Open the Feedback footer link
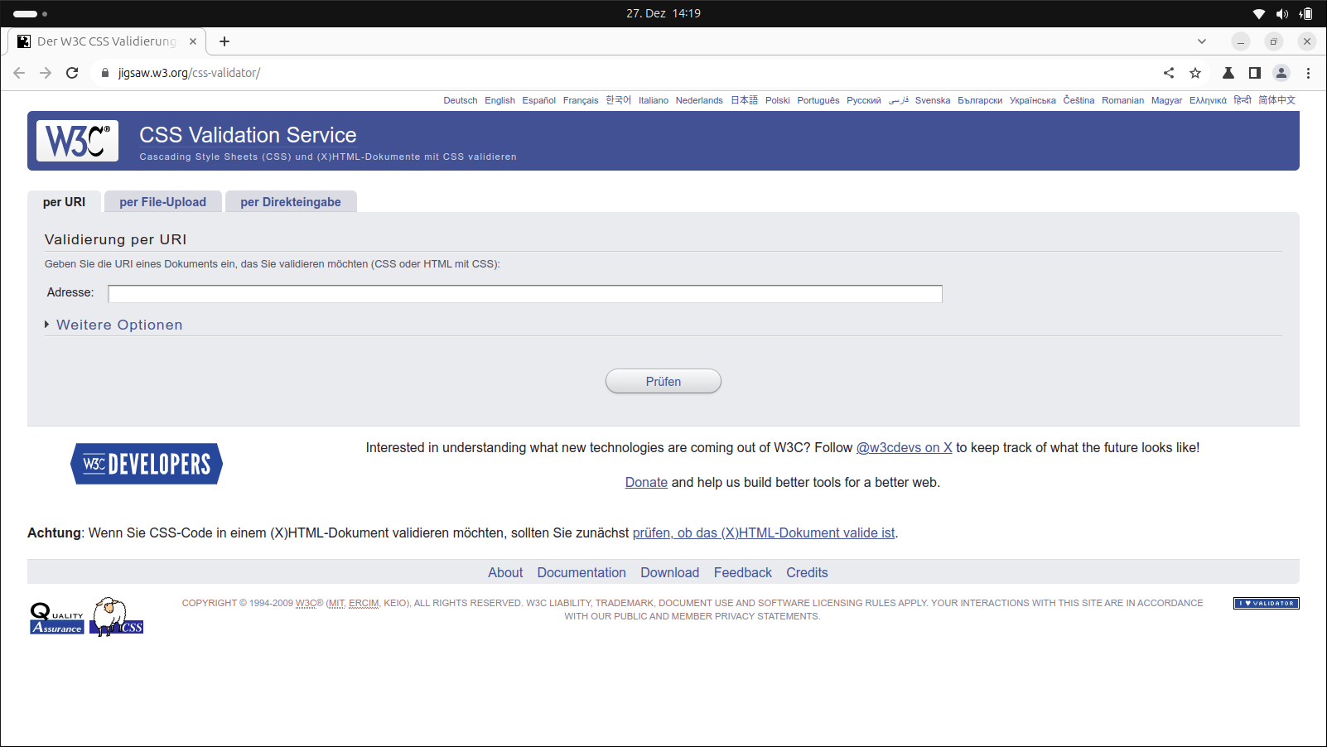1327x747 pixels. click(742, 572)
